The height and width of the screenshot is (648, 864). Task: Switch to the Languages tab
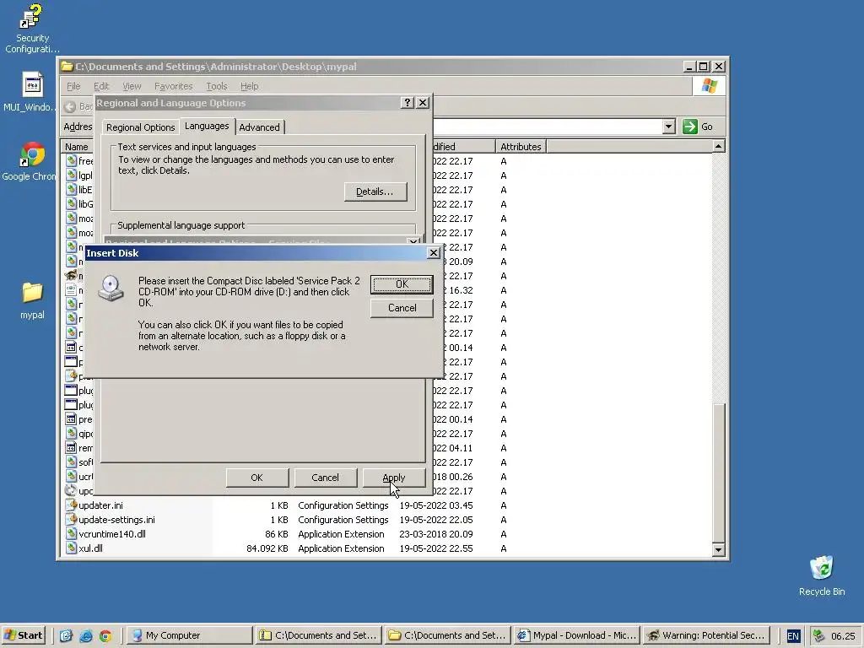(207, 127)
